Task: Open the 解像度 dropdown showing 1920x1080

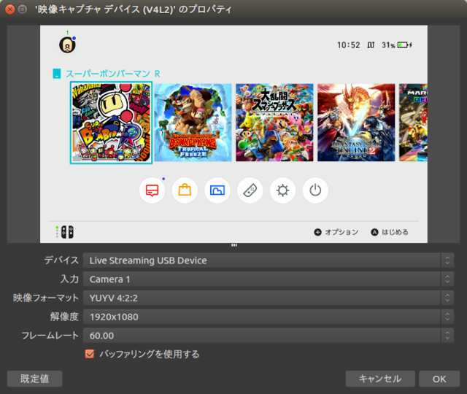Action: tap(269, 317)
